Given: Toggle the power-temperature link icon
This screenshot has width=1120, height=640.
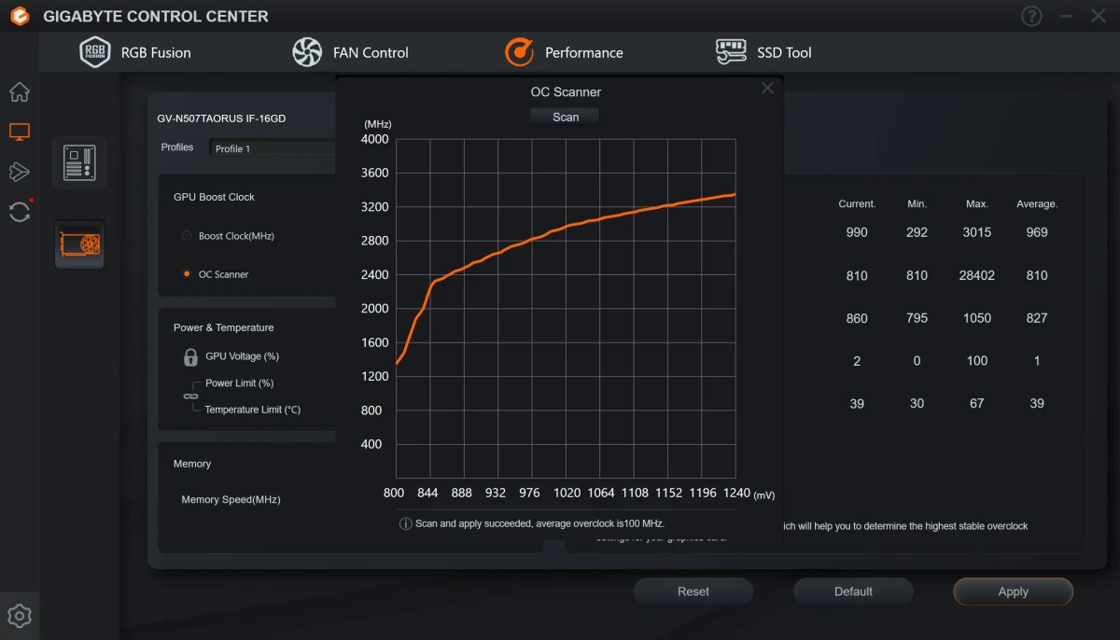Looking at the screenshot, I should [190, 397].
